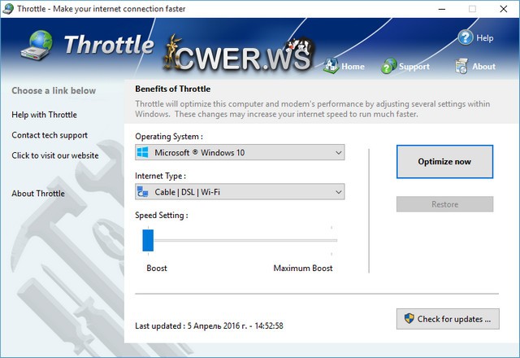Click the shield icon on update button
The width and height of the screenshot is (520, 358).
click(408, 319)
